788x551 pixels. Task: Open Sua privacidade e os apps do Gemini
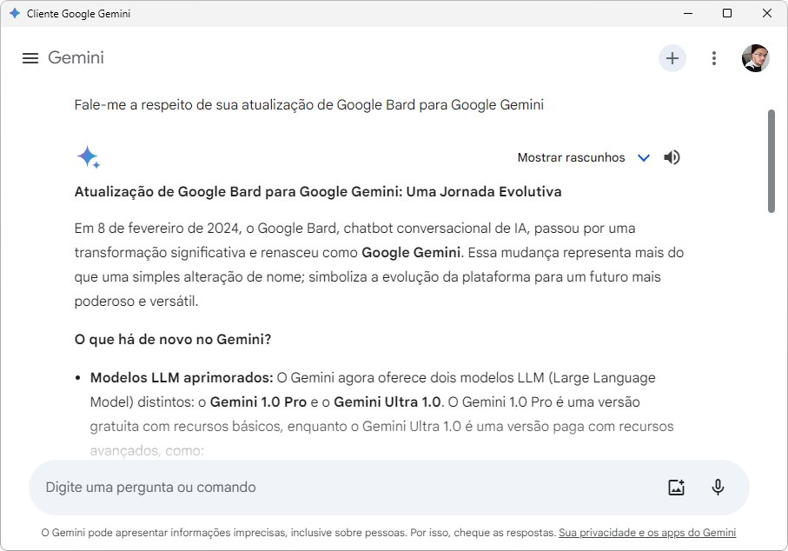pos(647,533)
